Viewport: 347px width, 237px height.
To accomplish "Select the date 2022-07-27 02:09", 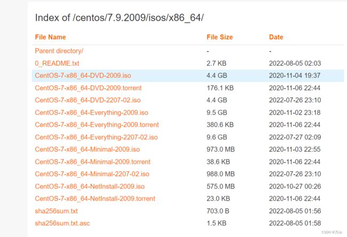I will tap(295, 137).
